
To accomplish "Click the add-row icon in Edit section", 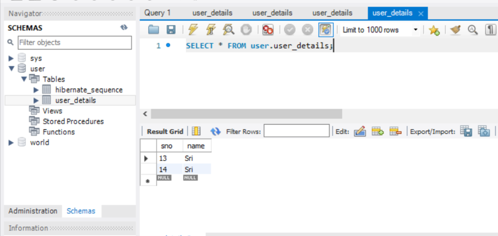I will pyautogui.click(x=377, y=132).
